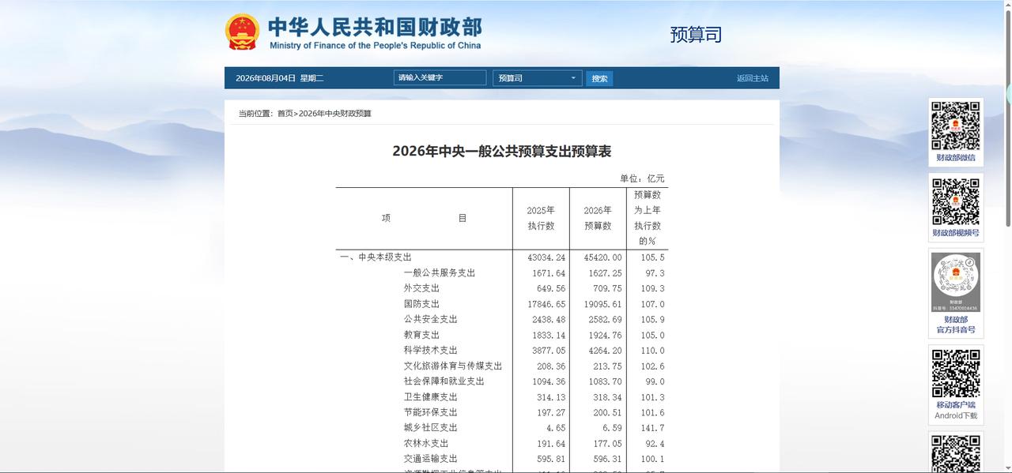
Task: Click the value 709.75 for 外交支出
Action: 608,288
